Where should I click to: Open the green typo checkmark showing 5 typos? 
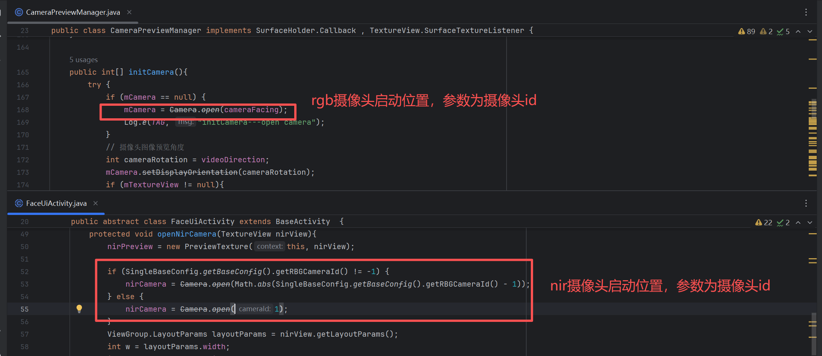(x=780, y=31)
